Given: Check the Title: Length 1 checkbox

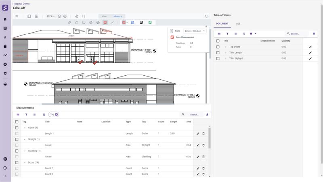Looking at the screenshot, I should pos(218,53).
